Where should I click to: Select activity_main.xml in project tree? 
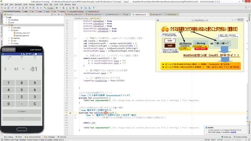click(22, 33)
